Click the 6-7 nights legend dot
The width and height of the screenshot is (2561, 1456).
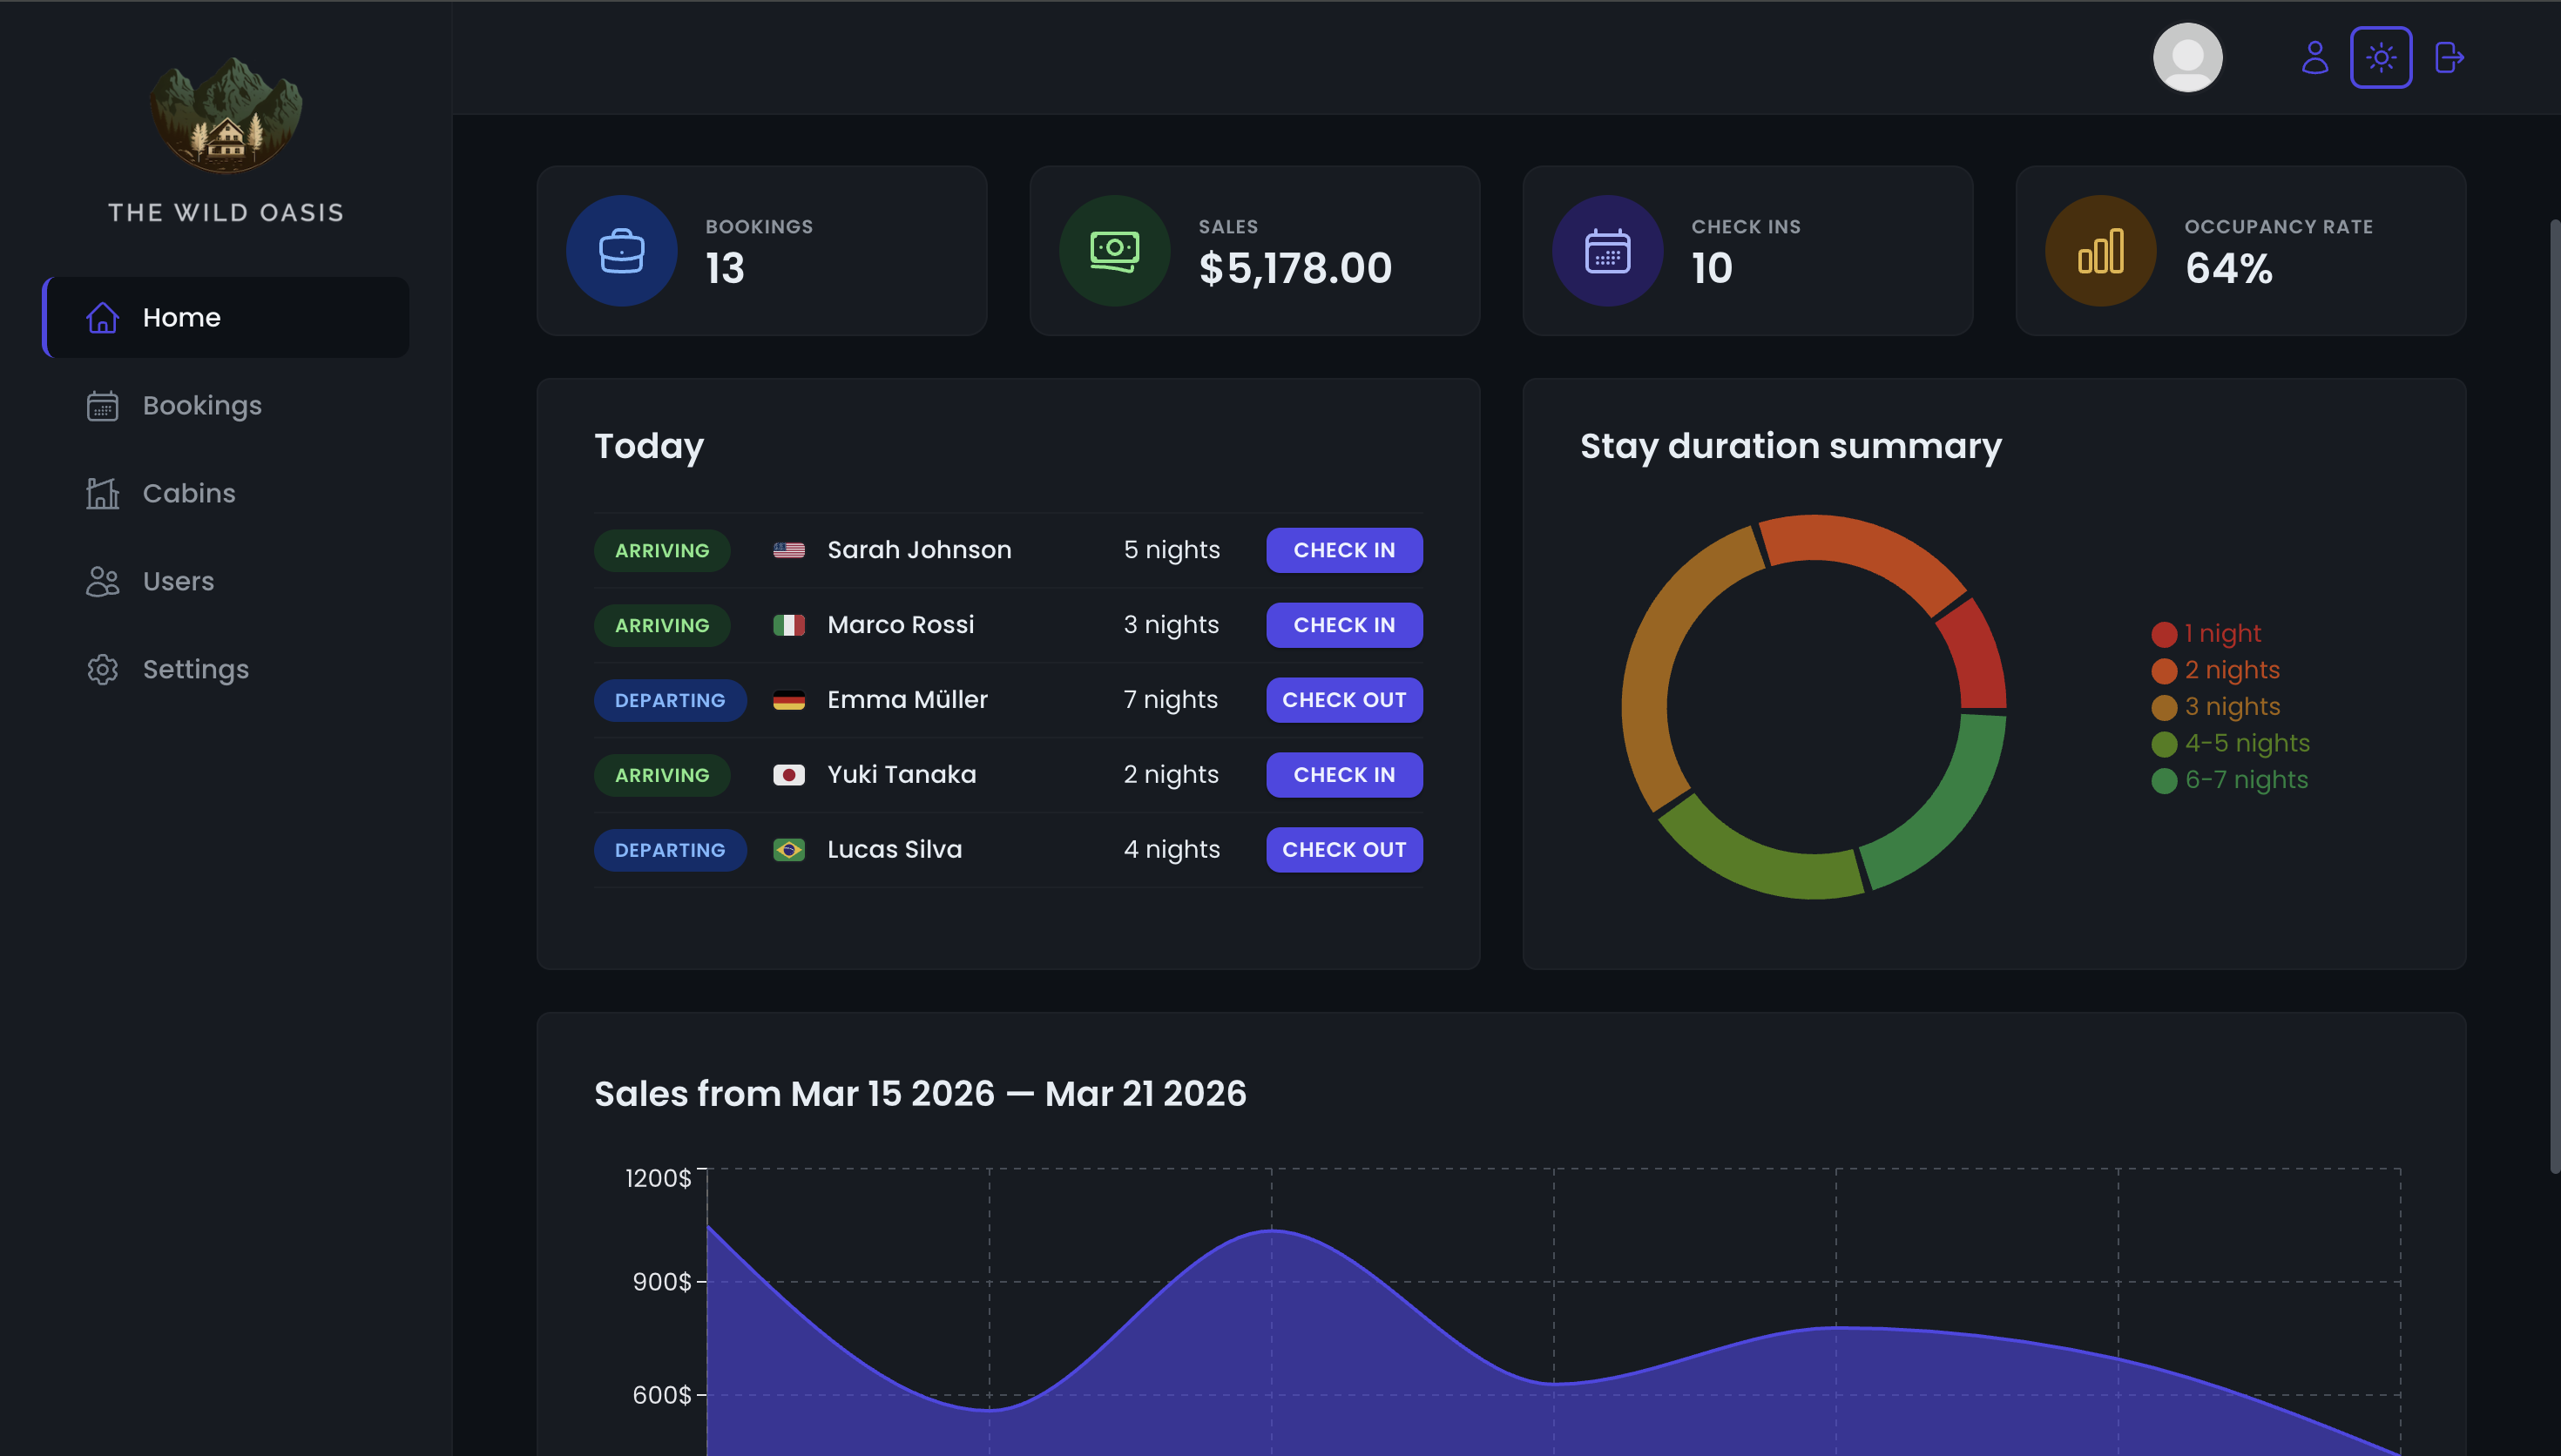(x=2163, y=781)
